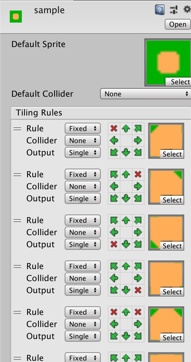Open third rule's Collider None dropdown

coord(83,232)
